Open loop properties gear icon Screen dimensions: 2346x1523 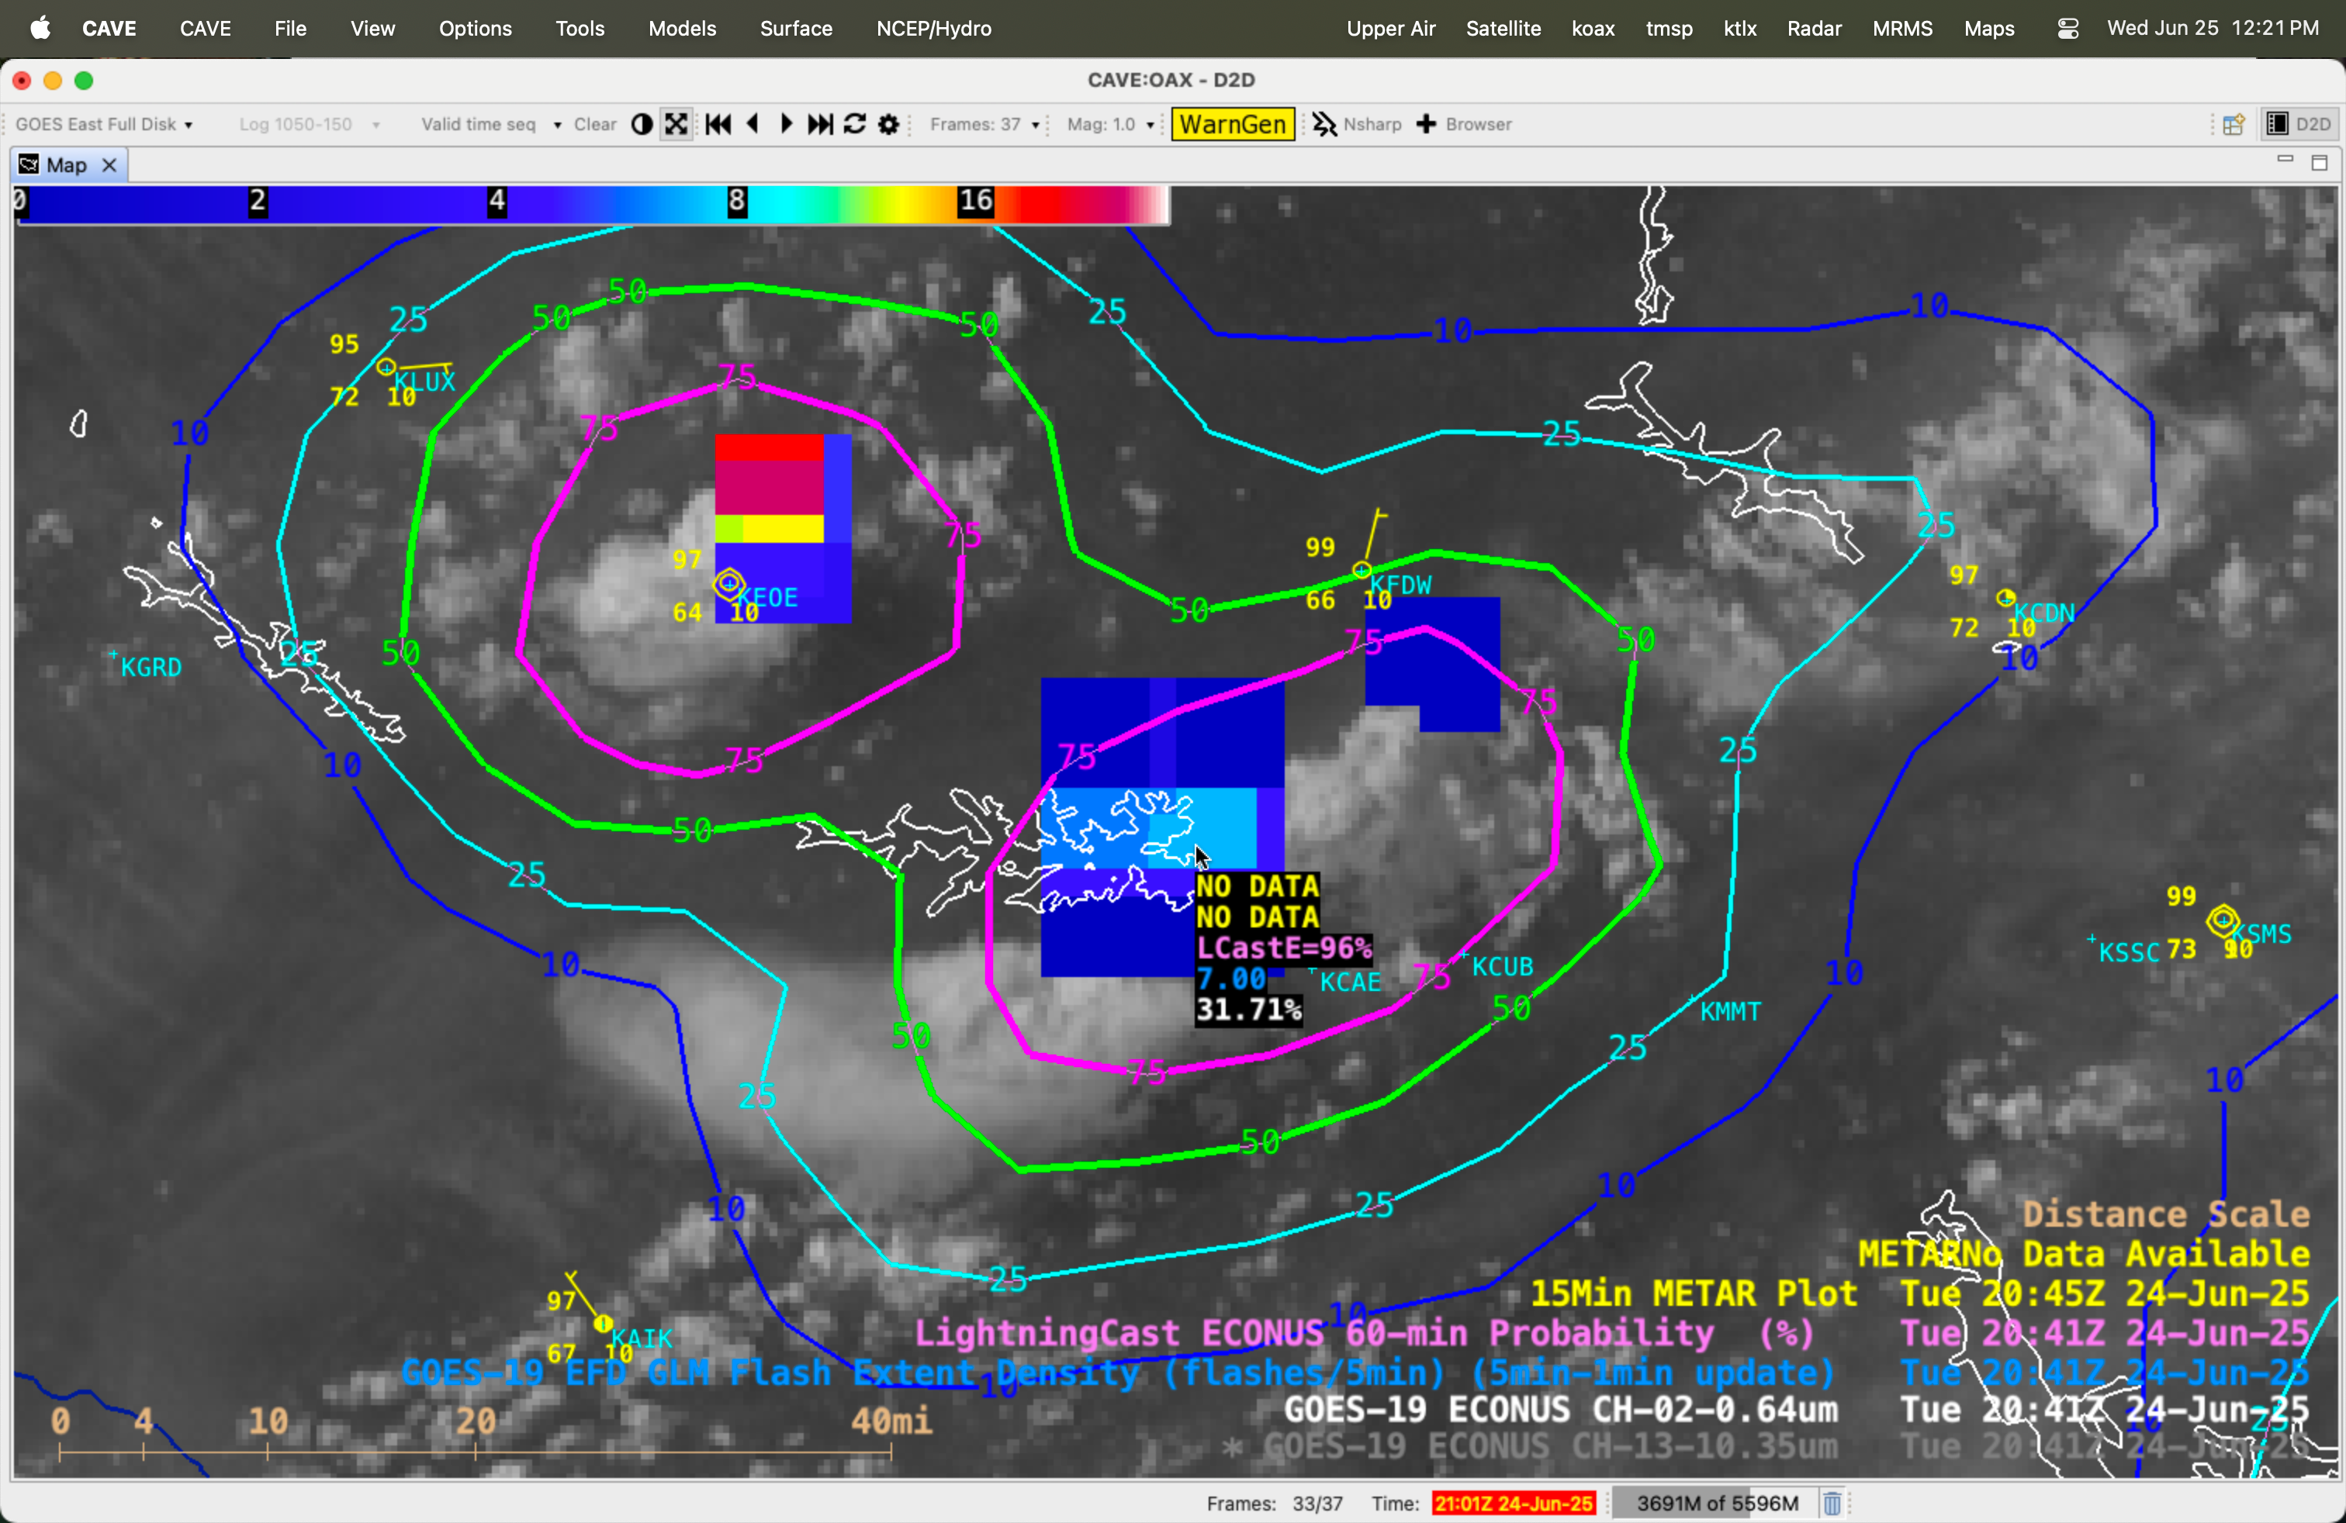click(888, 124)
